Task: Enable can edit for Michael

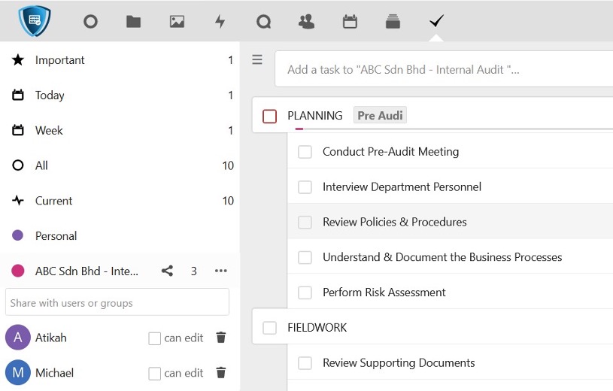Action: [x=155, y=373]
